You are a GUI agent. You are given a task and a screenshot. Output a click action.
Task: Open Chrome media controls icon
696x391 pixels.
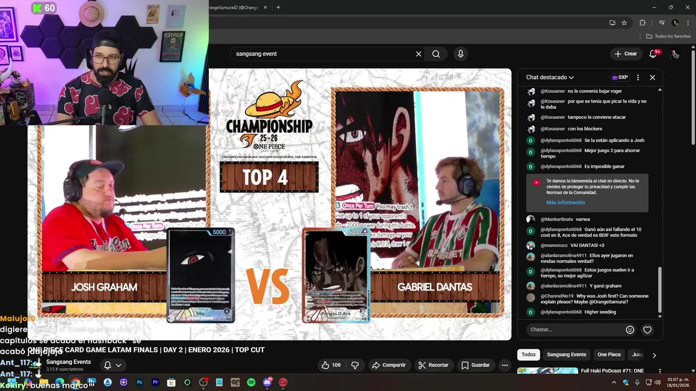[x=662, y=23]
